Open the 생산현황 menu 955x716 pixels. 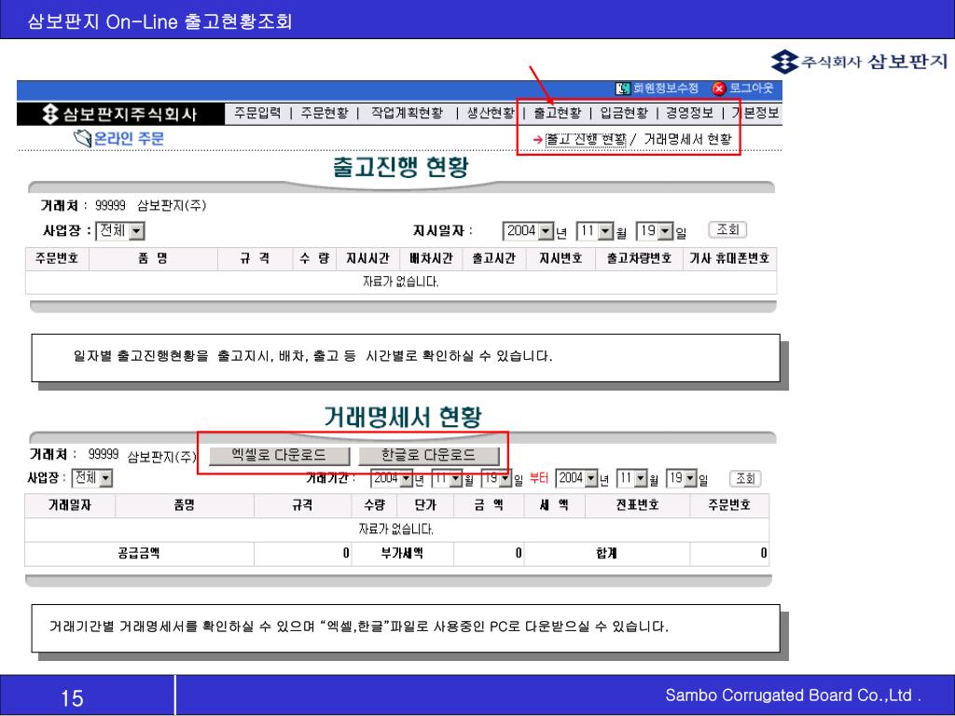[491, 113]
